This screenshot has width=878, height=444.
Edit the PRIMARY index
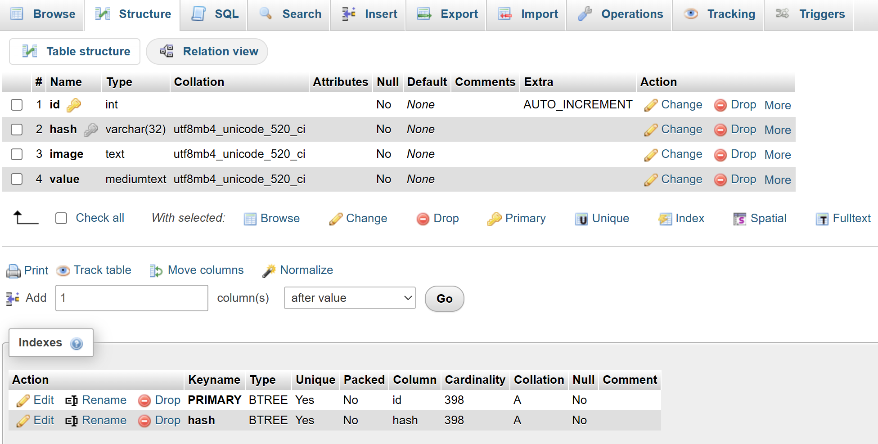pos(35,400)
